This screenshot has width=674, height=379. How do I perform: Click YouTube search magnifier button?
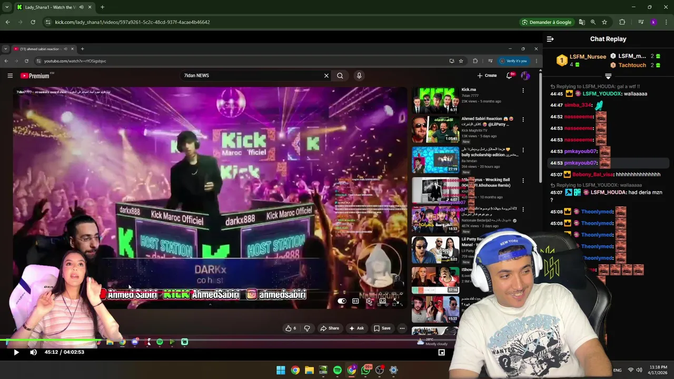point(340,76)
